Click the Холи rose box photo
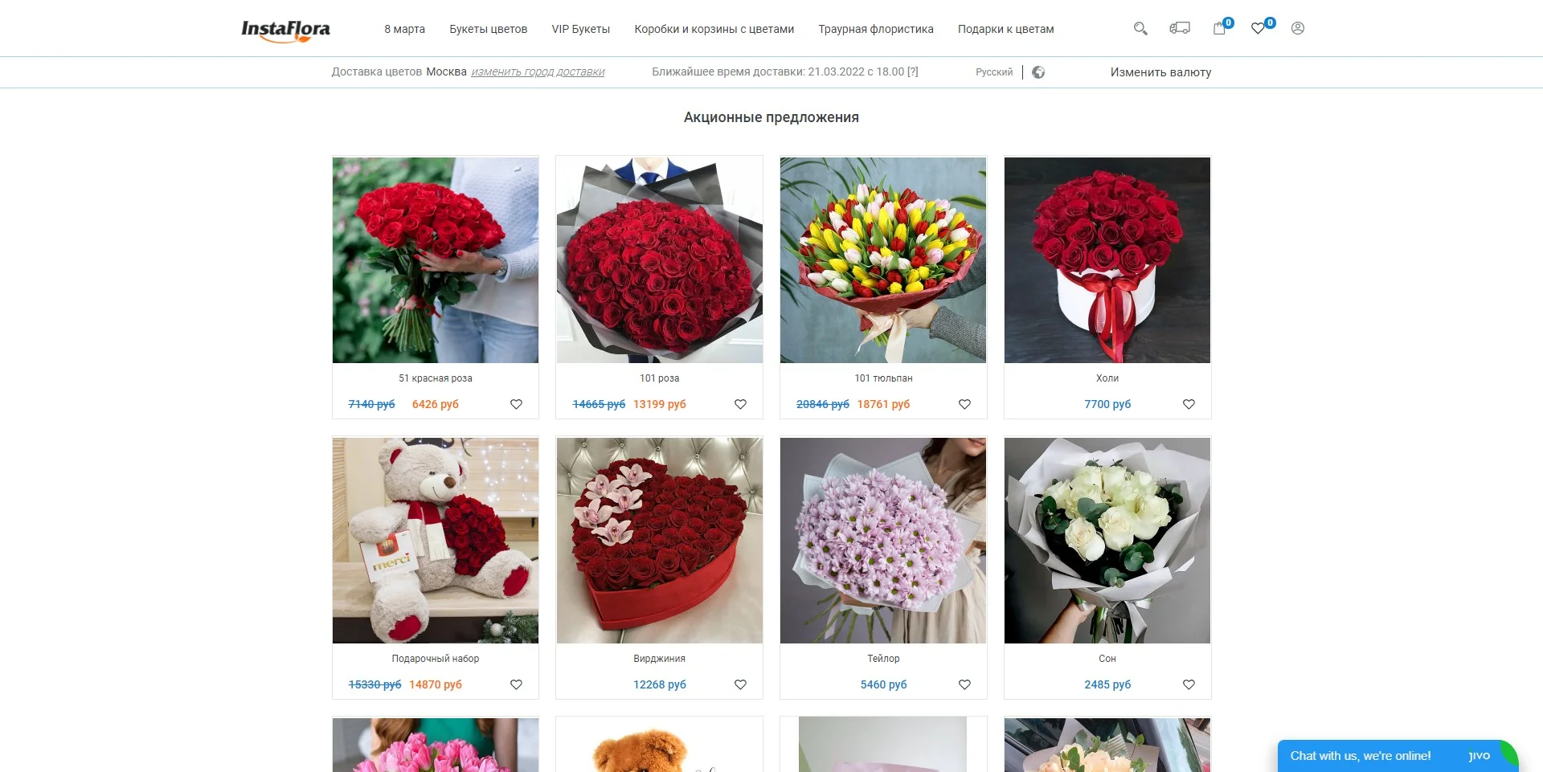Screen dimensions: 1543x772 coord(1107,260)
